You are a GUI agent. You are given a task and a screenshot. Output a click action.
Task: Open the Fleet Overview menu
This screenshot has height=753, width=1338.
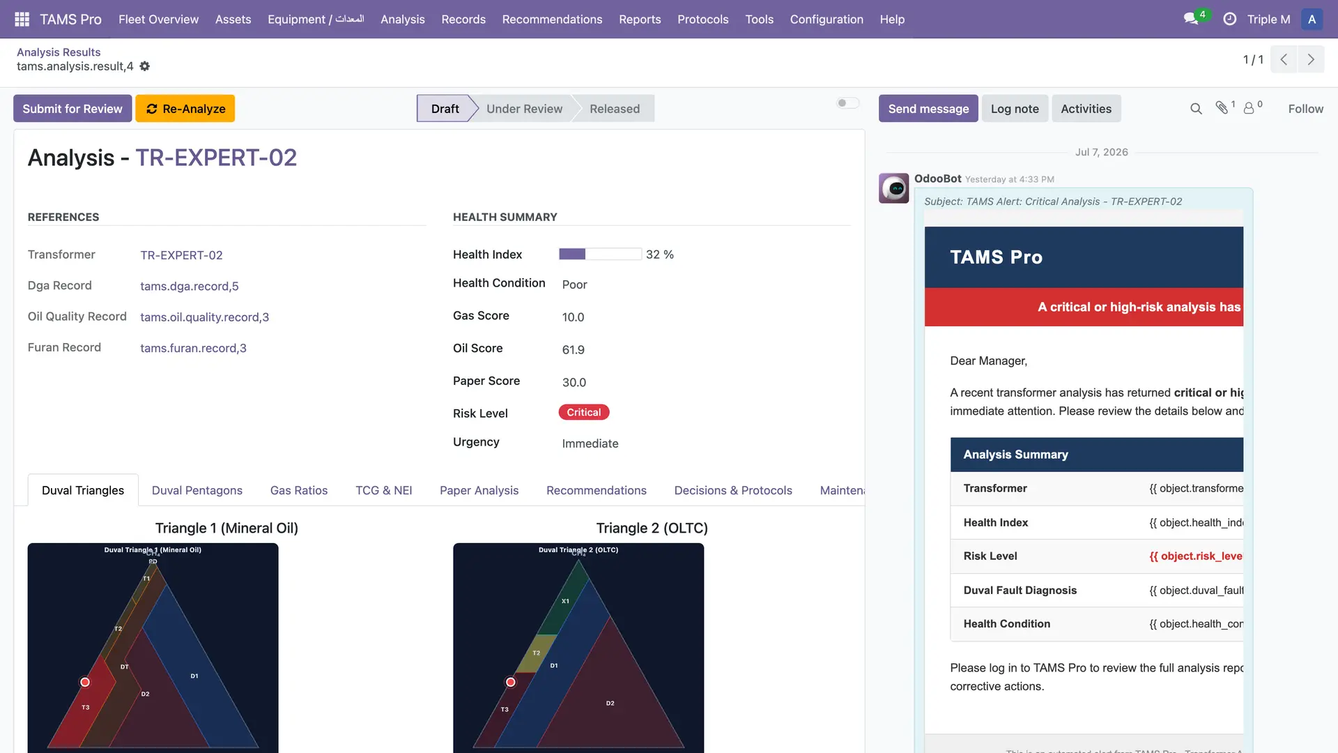point(158,20)
